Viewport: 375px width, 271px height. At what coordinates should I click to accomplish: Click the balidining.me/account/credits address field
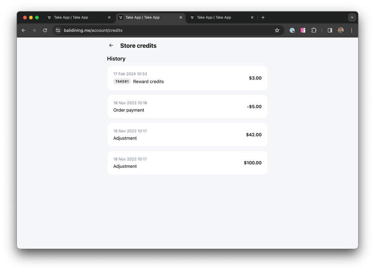tap(167, 30)
